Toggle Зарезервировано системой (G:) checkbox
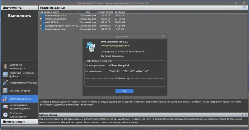Viewport: 249px width, 130px height. click(44, 26)
